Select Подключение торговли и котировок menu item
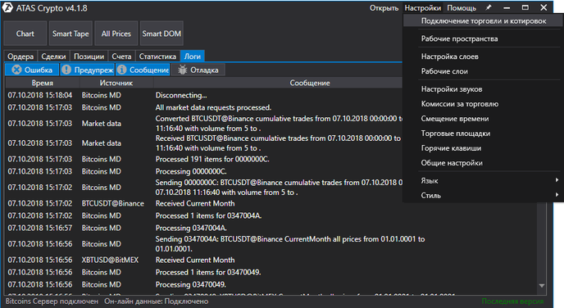Image resolution: width=564 pixels, height=308 pixels. click(x=484, y=20)
